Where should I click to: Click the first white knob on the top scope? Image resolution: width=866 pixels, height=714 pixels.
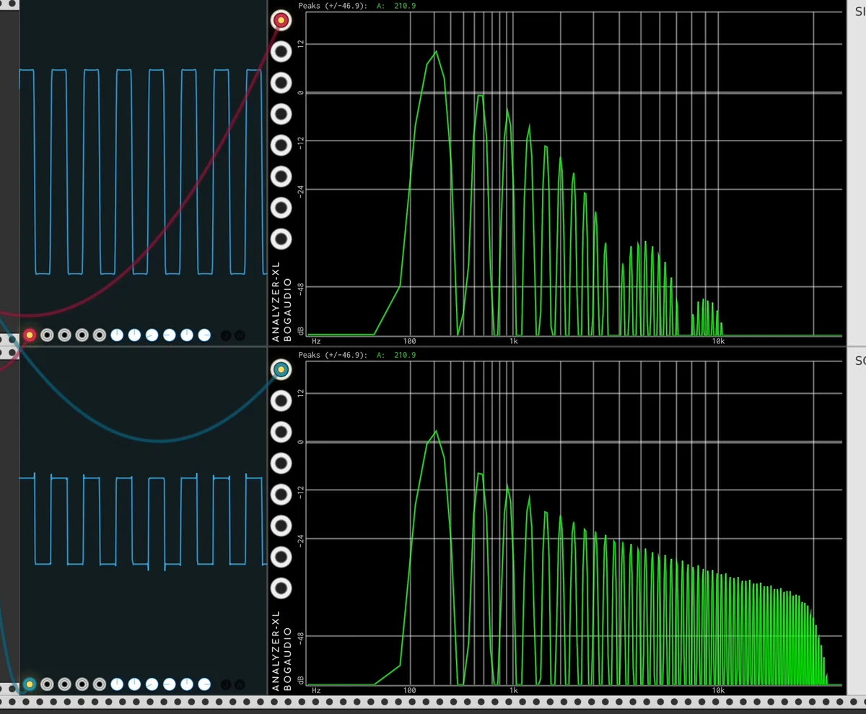(x=117, y=335)
